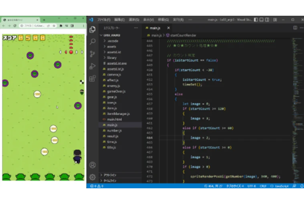Open the Accounts icon in activity bar

(x=93, y=165)
